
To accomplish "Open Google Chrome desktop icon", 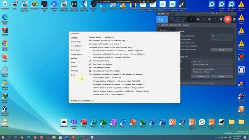I will (x=5, y=45).
